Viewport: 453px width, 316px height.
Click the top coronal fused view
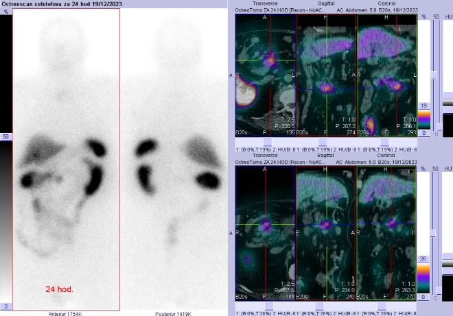[387, 75]
